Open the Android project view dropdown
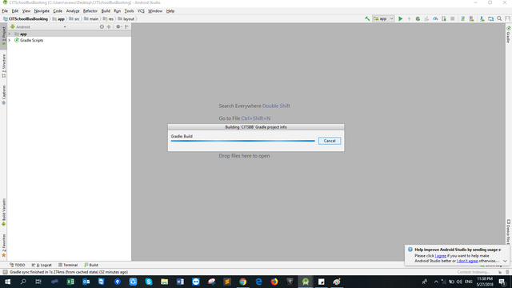This screenshot has height=288, width=512. 38,26
